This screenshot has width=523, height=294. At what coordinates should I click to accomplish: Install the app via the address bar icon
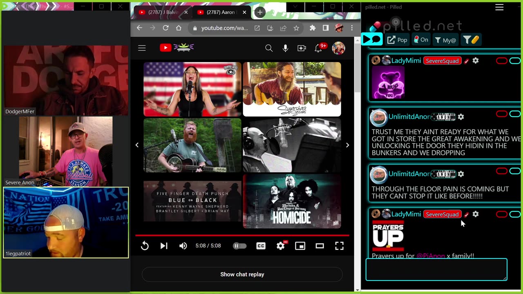coord(270,28)
